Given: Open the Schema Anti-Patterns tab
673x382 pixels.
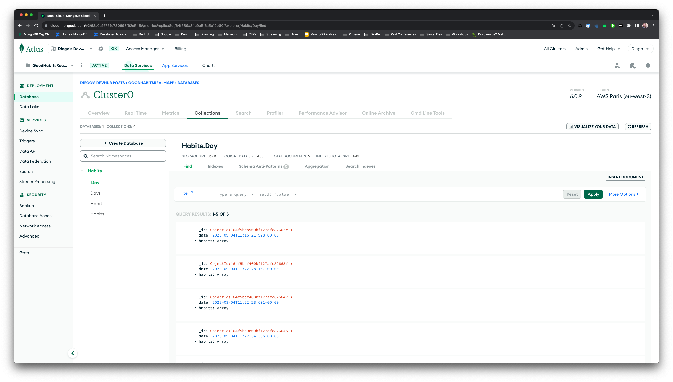Looking at the screenshot, I should 263,166.
